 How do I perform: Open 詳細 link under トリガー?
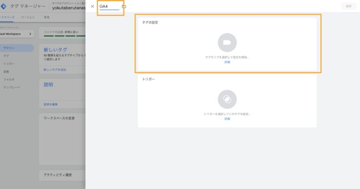[227, 119]
